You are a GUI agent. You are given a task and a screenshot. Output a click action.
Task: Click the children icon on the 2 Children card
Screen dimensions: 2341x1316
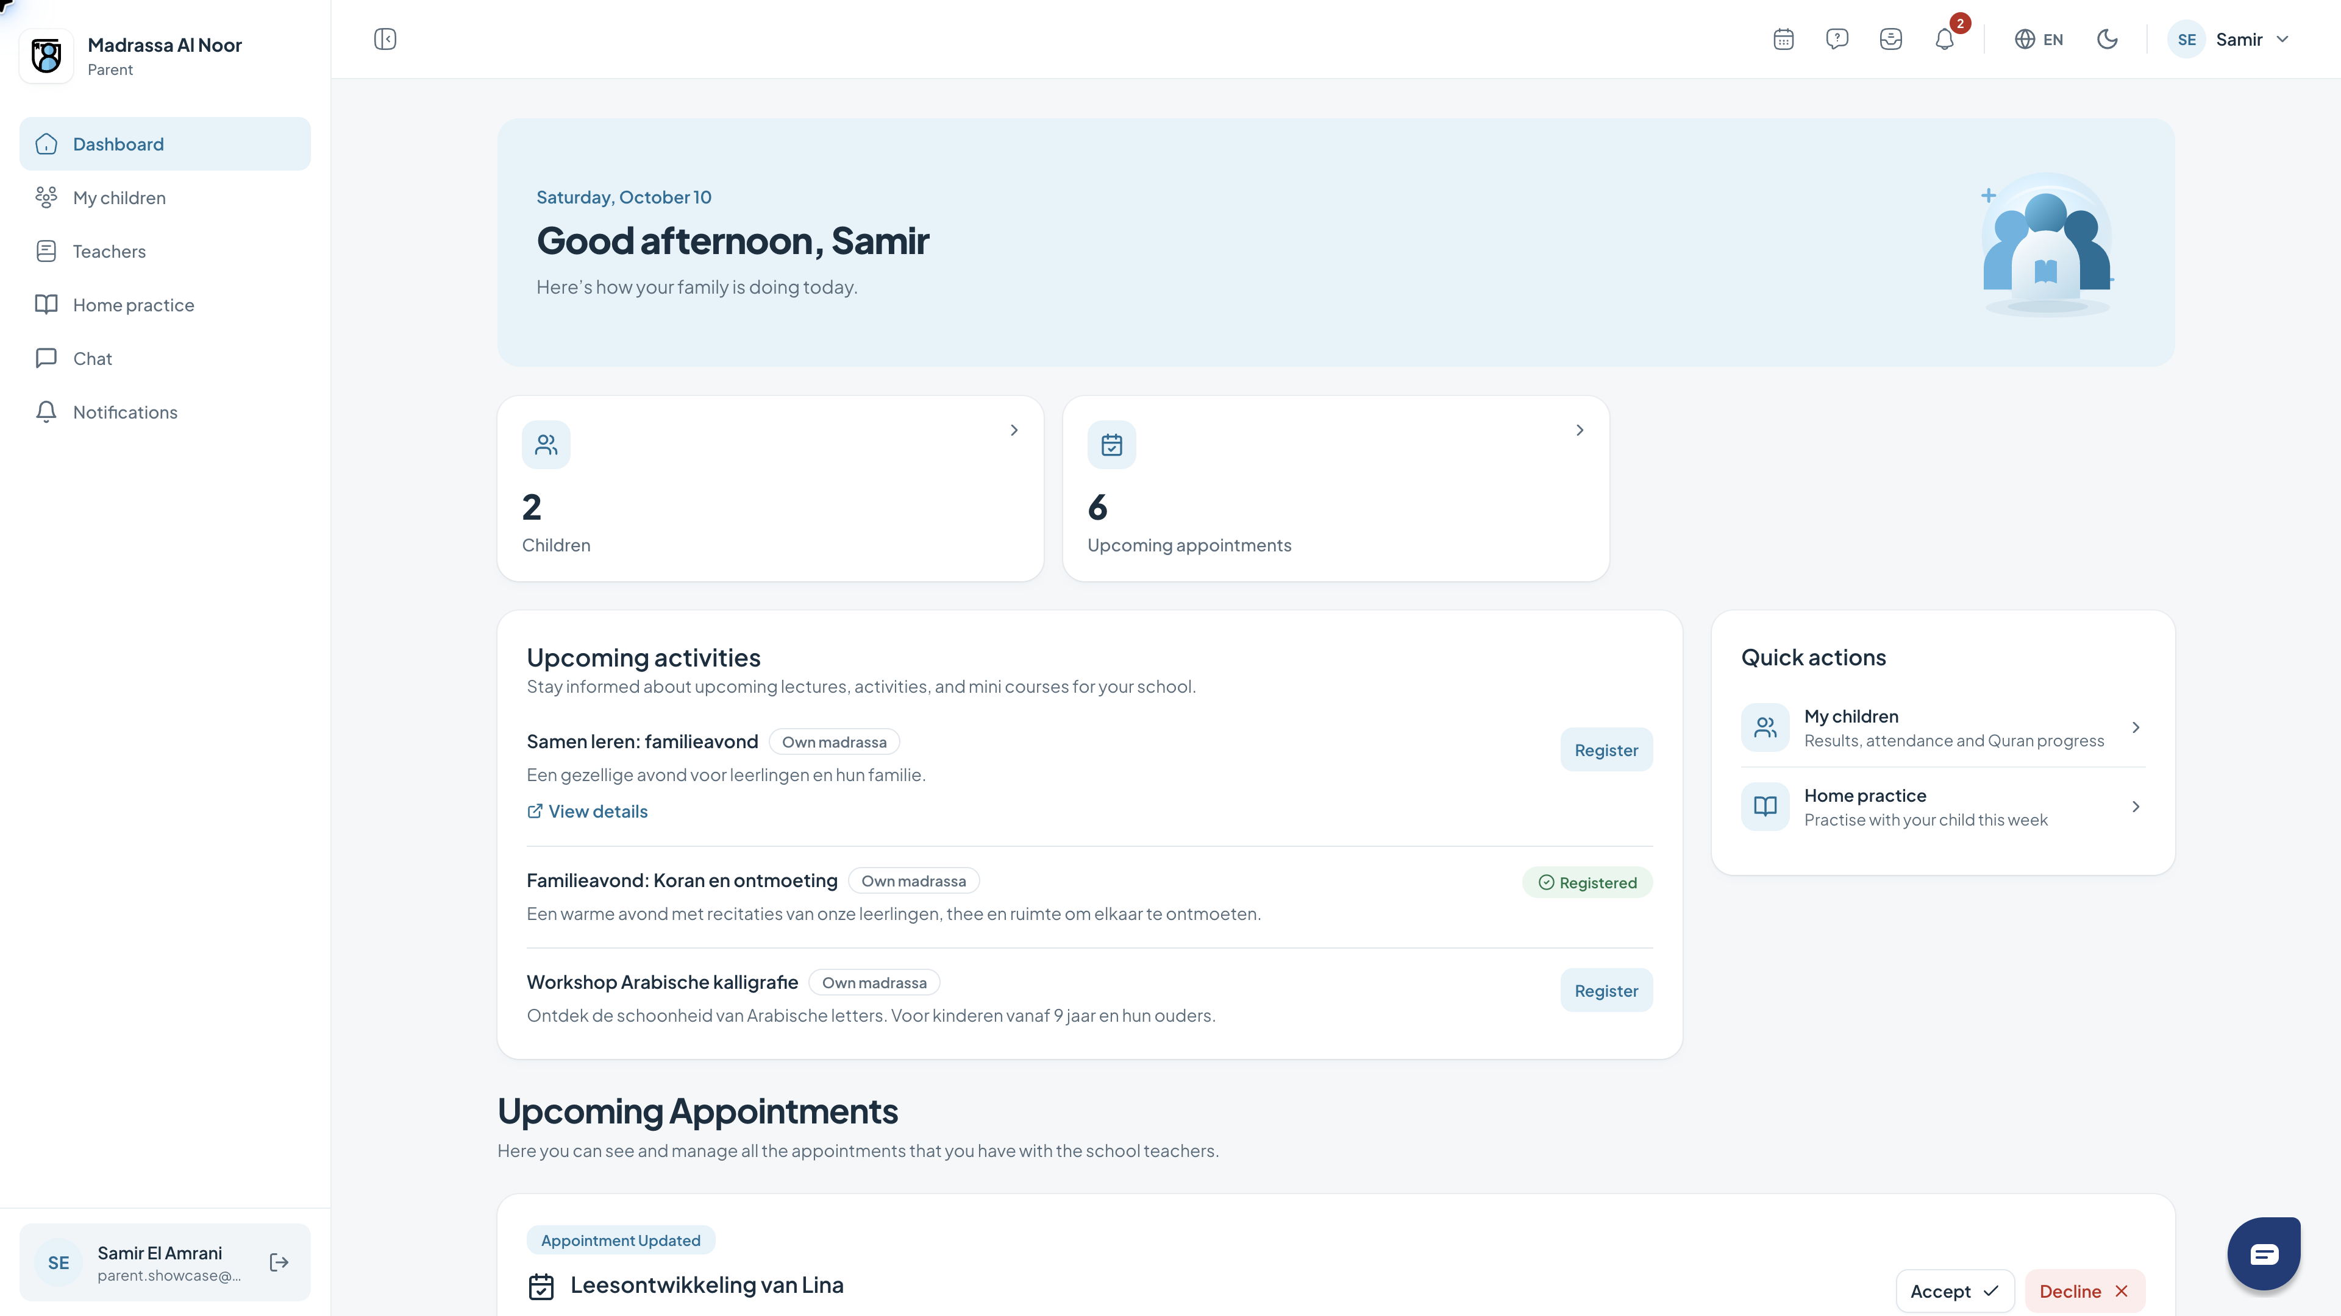tap(546, 444)
